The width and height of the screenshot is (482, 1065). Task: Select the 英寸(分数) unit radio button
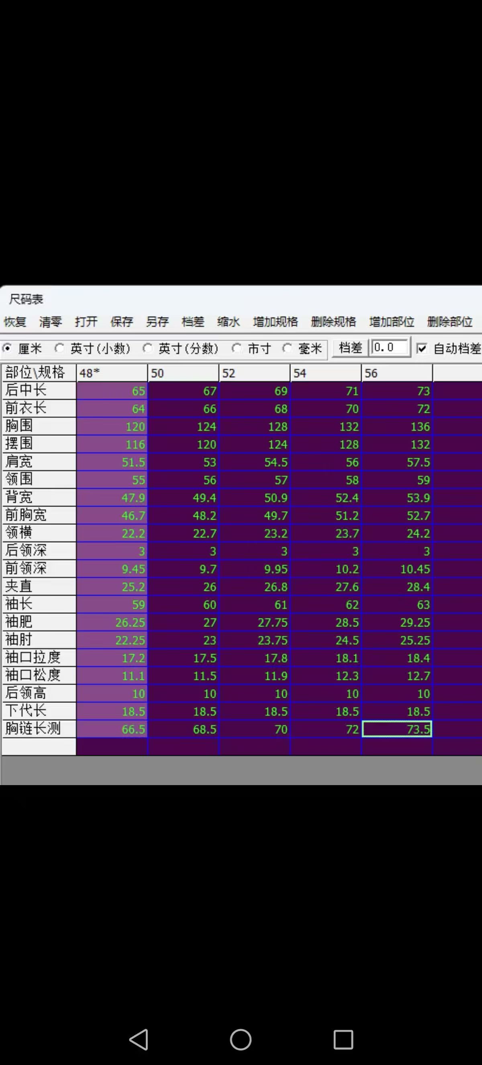point(147,348)
